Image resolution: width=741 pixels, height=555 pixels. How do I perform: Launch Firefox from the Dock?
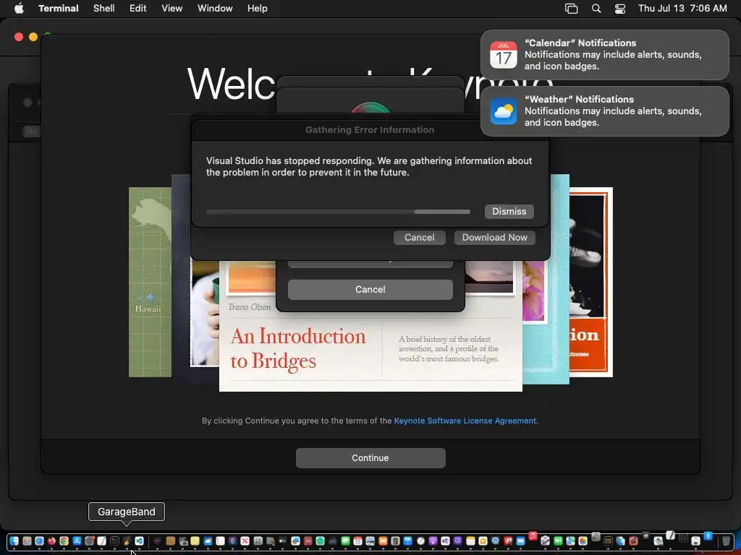point(51,541)
